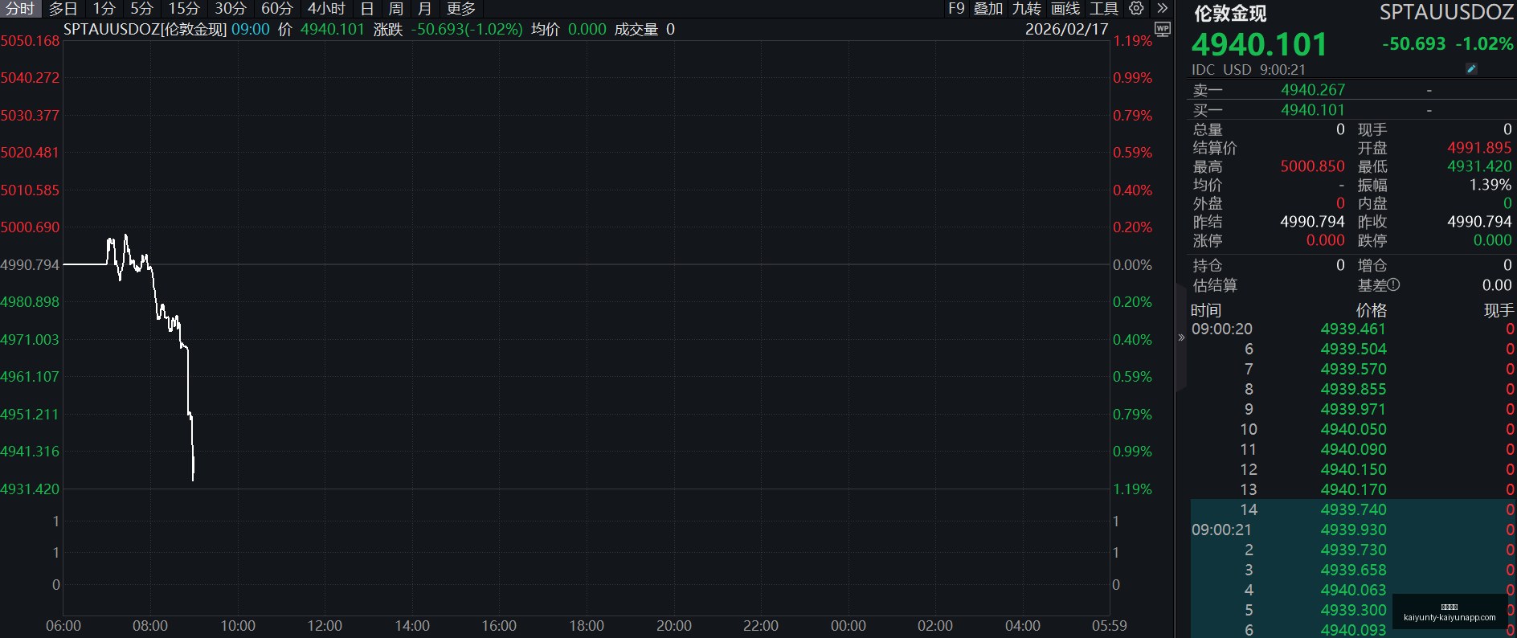
Task: Open the 更多 more periods dropdown
Action: (x=461, y=9)
